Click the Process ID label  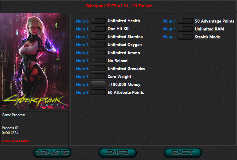coord(11,128)
